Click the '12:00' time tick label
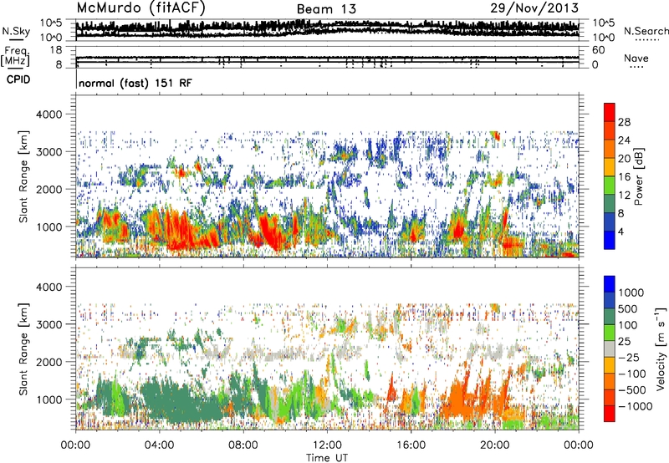Screen dimensions: 669x463 click(327, 445)
